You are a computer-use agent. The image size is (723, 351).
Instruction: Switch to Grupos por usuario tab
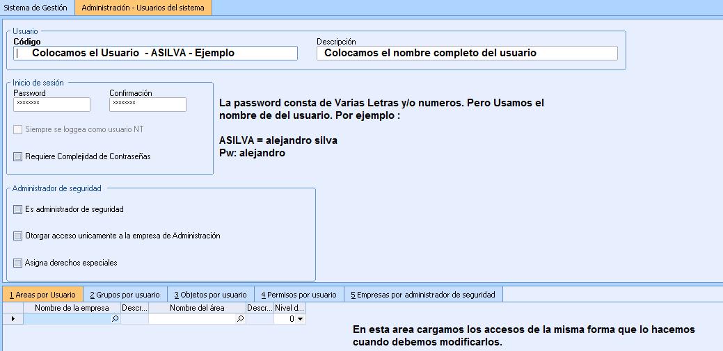pyautogui.click(x=124, y=295)
